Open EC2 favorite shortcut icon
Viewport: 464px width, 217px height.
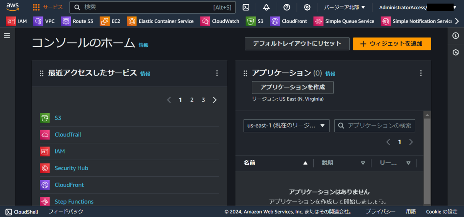104,21
